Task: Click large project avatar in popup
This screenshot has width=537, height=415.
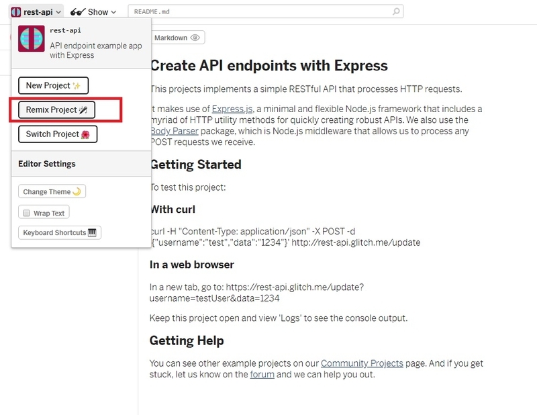Action: [31, 38]
